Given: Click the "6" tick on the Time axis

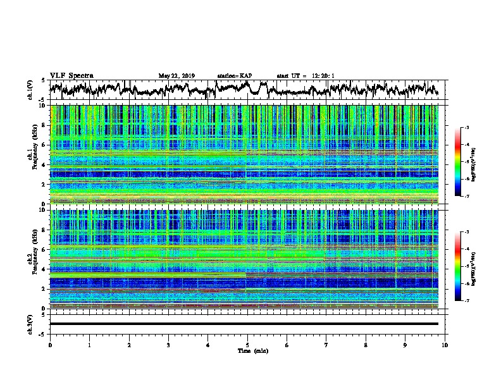Looking at the screenshot, I should click(287, 345).
